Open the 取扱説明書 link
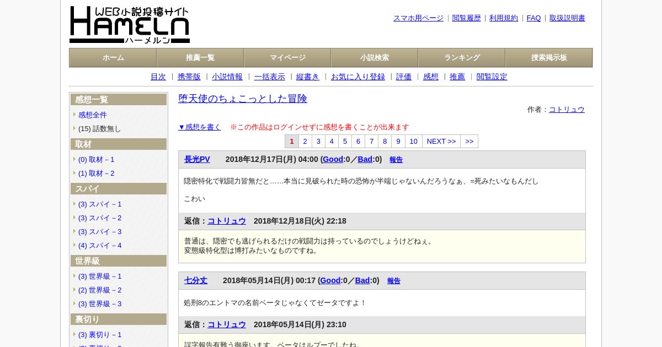Viewport: 662px width, 347px height. coord(567,18)
